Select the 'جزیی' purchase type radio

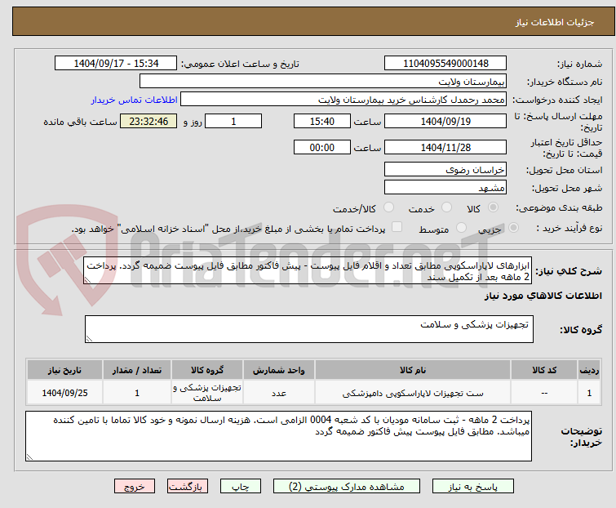click(513, 228)
